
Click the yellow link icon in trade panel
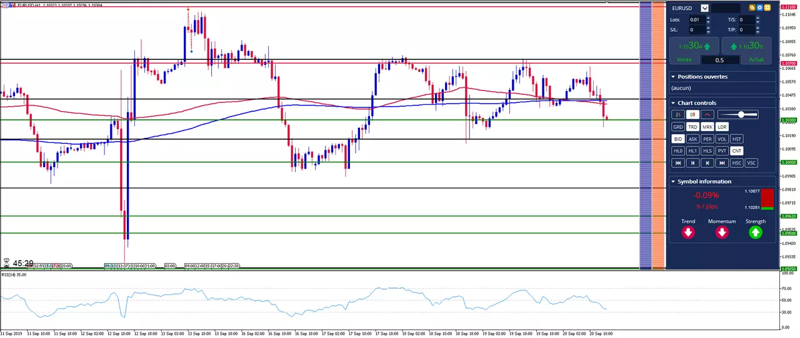pos(752,7)
